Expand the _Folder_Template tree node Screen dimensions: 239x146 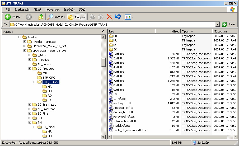(x=25, y=42)
